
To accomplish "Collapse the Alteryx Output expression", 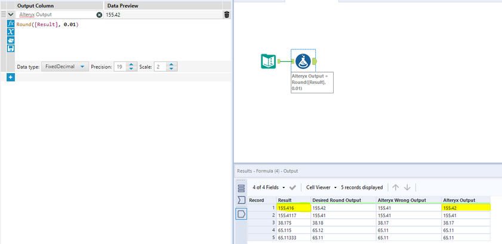I will [x=11, y=14].
